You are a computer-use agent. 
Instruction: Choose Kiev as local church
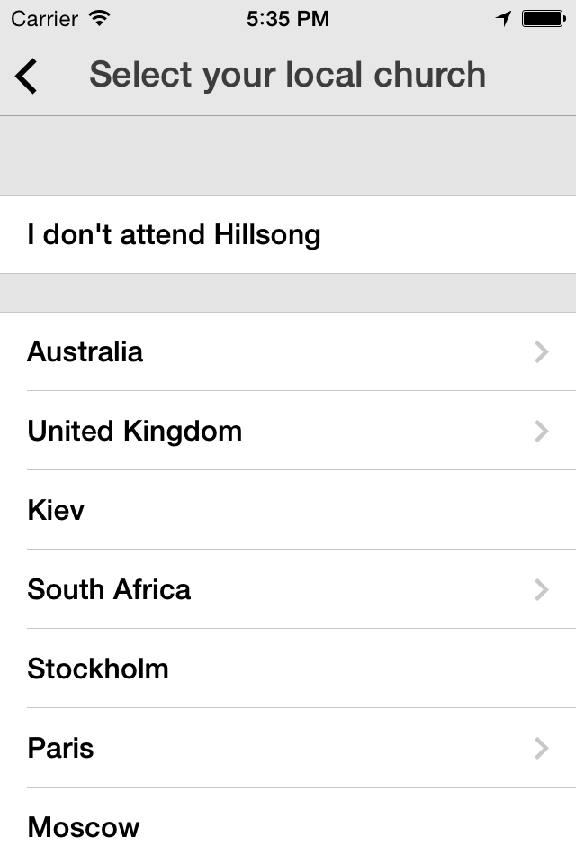pos(56,510)
